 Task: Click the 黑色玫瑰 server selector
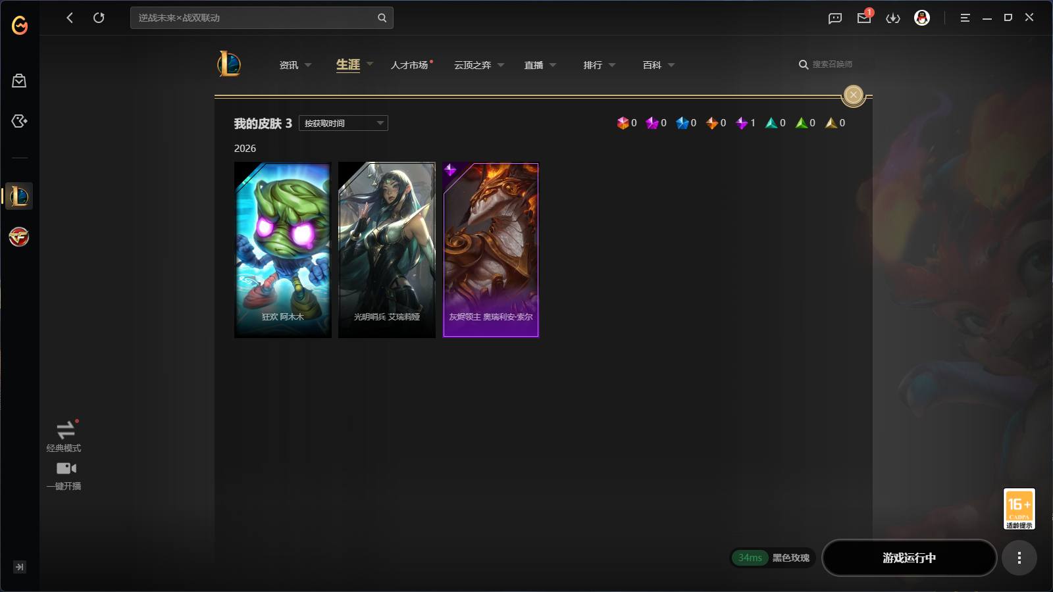click(x=791, y=558)
